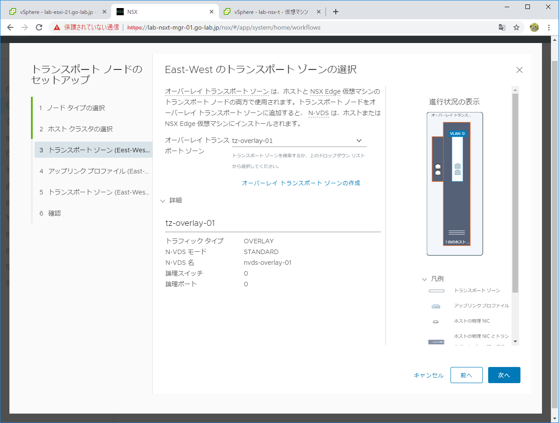Collapse the 凡例 legend section
Screen dimensions: 559x423
tap(425, 279)
